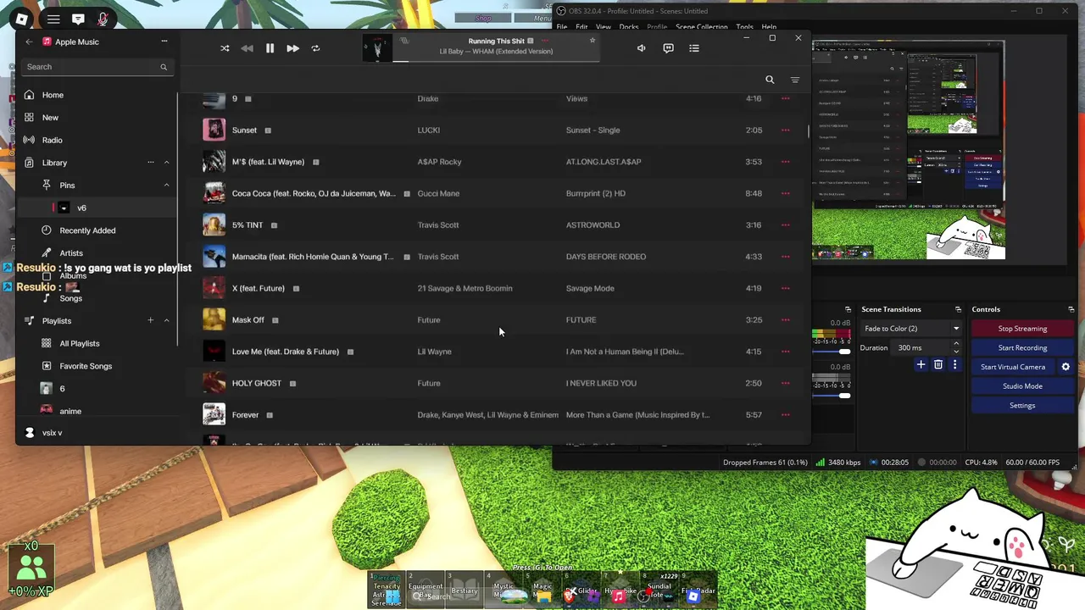
Task: Open All Playlists
Action: tap(80, 343)
